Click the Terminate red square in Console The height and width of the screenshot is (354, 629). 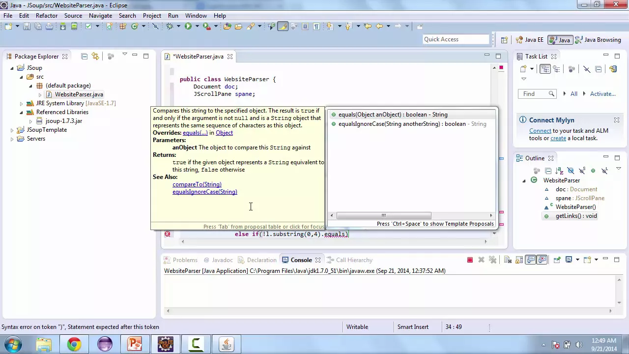(x=470, y=260)
